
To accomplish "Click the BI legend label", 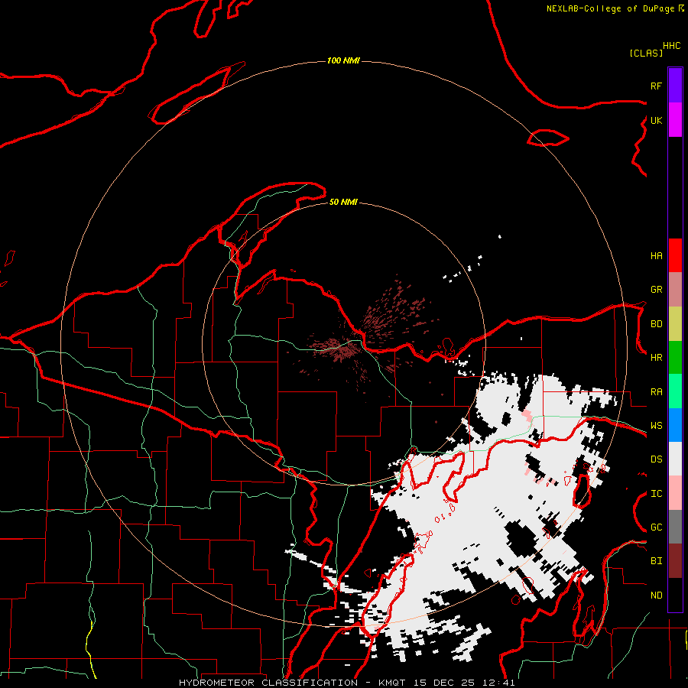I will click(656, 561).
